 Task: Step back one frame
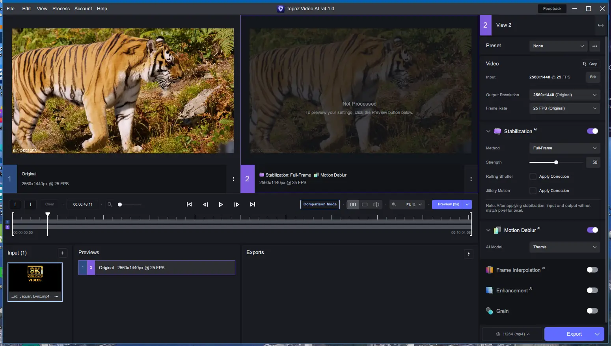(205, 205)
